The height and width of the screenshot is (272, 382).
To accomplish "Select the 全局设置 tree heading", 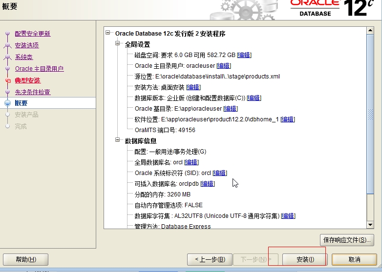I will click(137, 44).
